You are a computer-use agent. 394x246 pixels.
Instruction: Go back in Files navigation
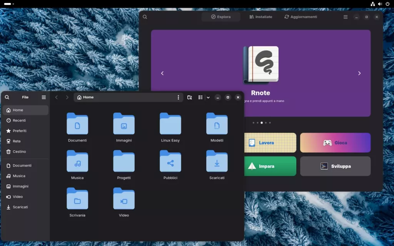point(57,97)
